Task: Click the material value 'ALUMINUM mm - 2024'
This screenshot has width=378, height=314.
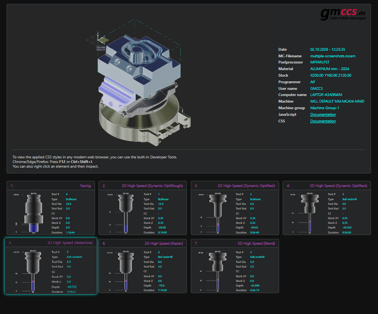Action: tap(329, 69)
